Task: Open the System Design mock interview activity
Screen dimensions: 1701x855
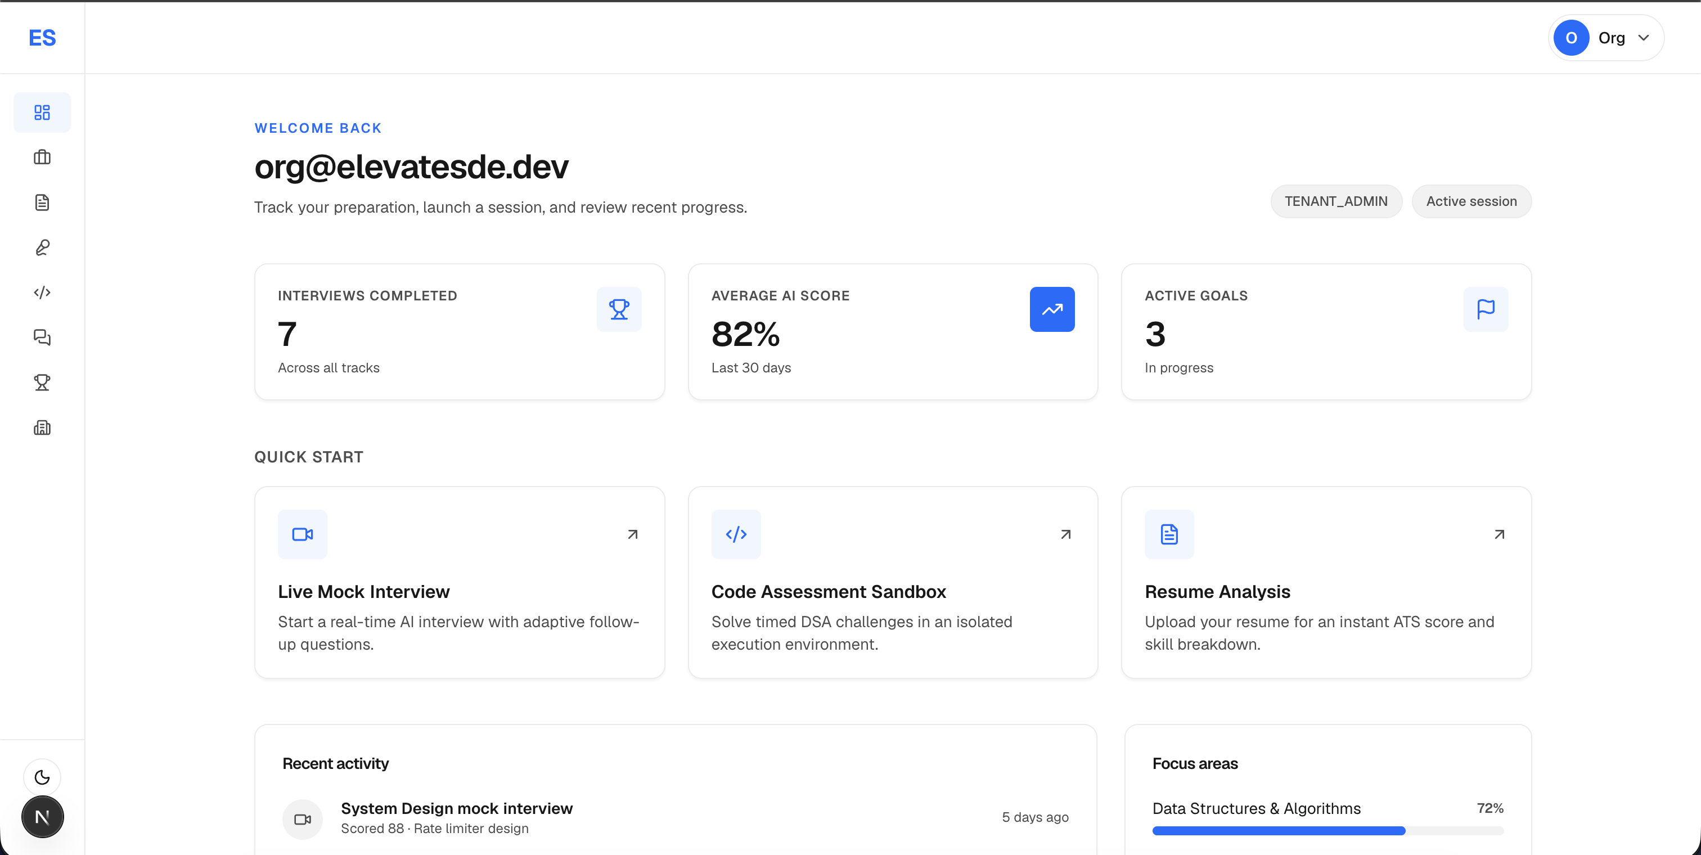Action: 457,808
